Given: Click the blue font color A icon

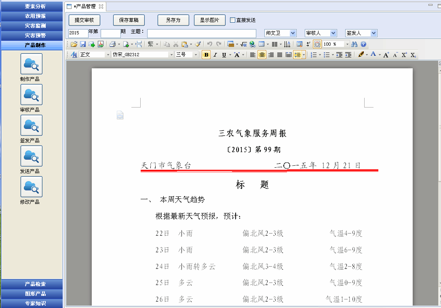Looking at the screenshot, I should point(373,54).
